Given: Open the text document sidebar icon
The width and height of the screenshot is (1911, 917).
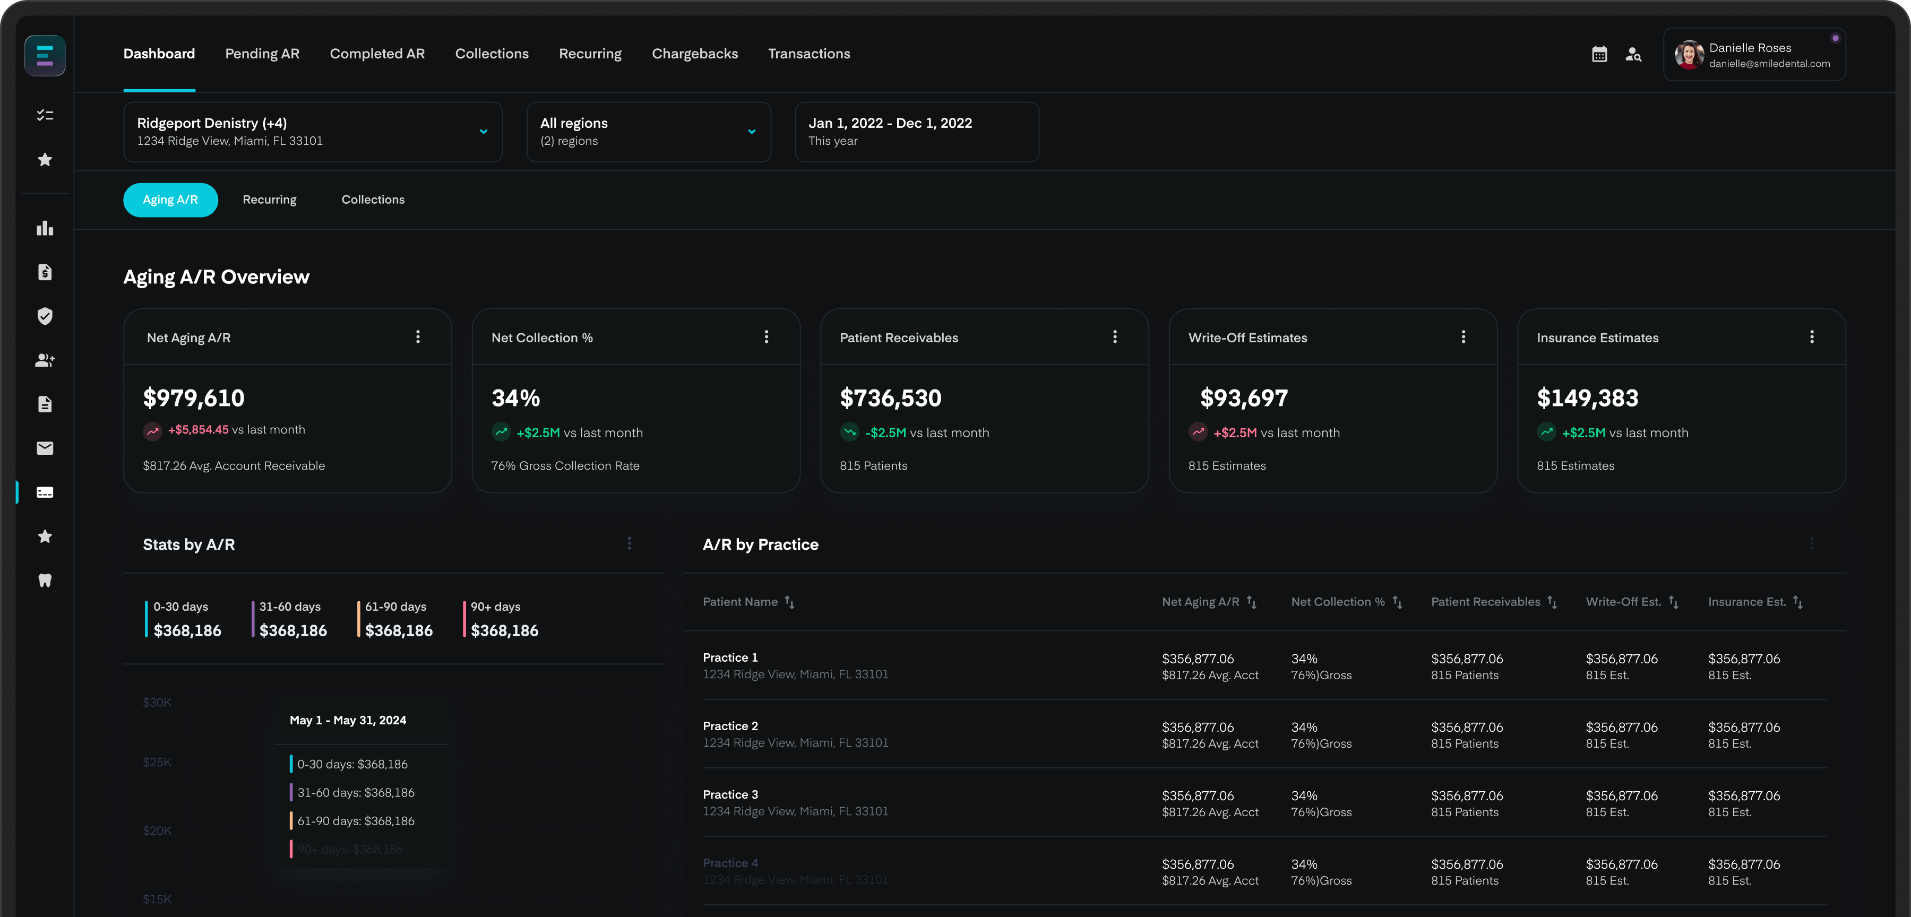Looking at the screenshot, I should click(x=45, y=404).
